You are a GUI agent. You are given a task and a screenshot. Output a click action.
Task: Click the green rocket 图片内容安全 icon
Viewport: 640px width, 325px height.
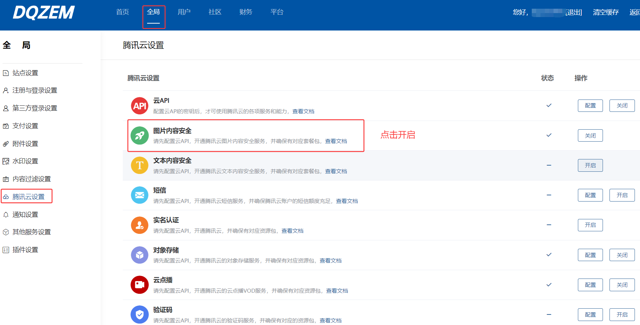click(x=139, y=135)
